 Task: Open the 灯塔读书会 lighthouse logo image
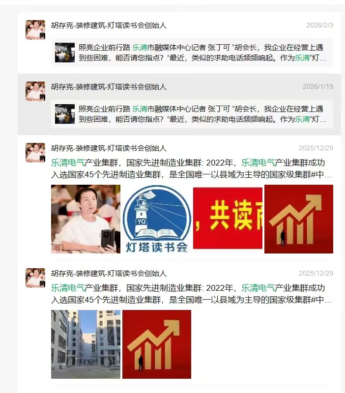[157, 219]
